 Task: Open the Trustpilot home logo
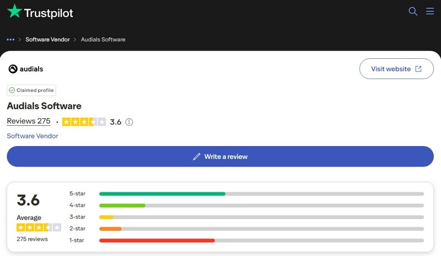click(x=40, y=12)
